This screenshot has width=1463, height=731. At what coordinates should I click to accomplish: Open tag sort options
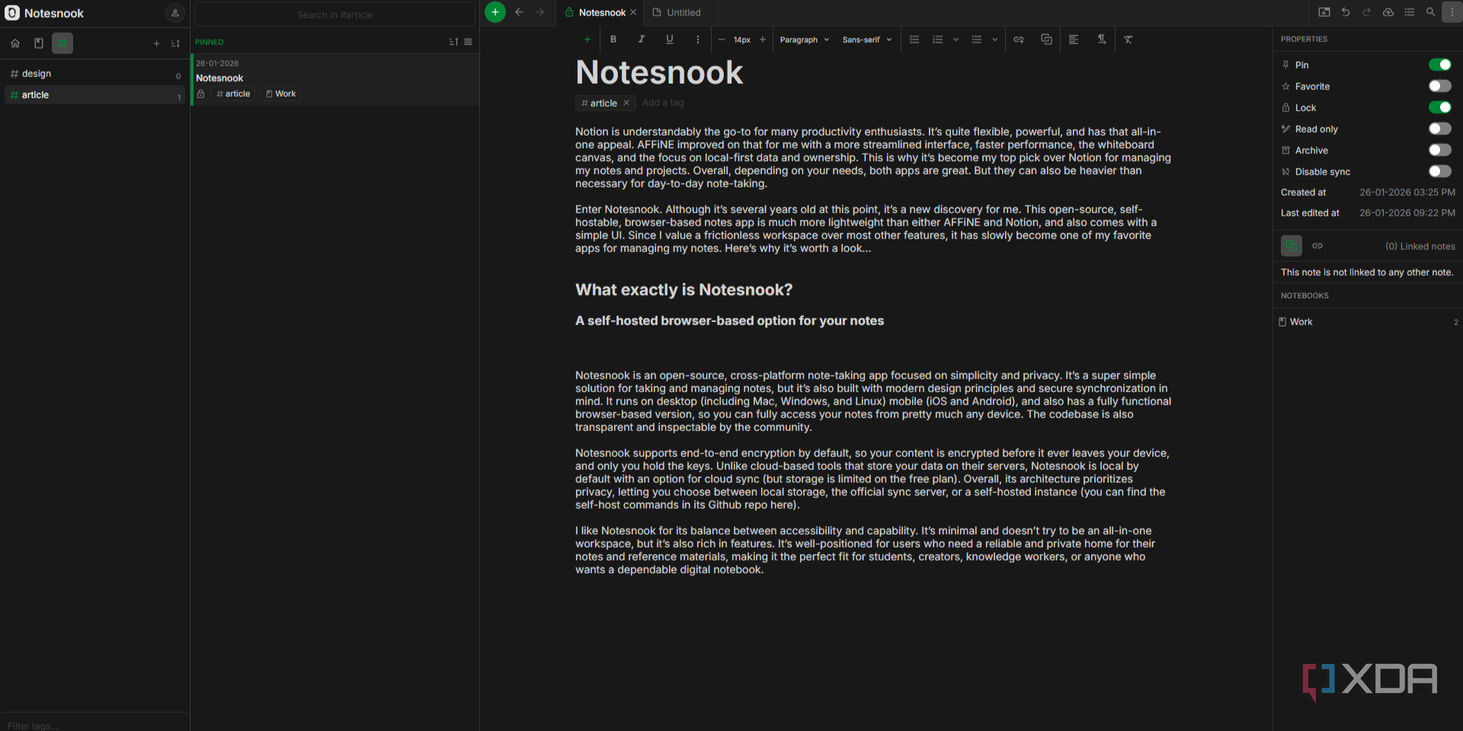(175, 43)
